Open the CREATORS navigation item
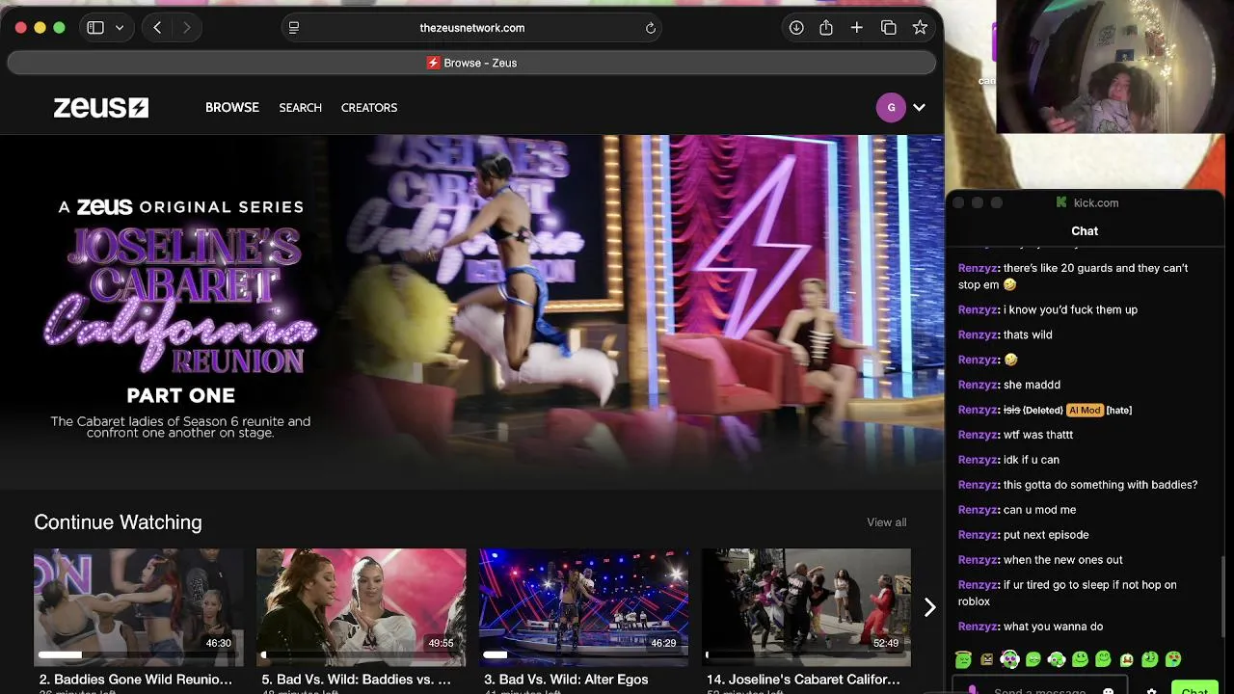Image resolution: width=1234 pixels, height=694 pixels. coord(369,107)
